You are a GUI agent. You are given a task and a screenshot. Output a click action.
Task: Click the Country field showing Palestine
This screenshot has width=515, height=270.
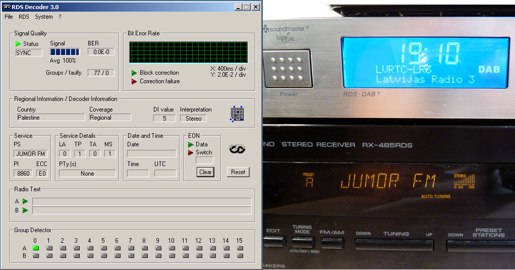(51, 118)
